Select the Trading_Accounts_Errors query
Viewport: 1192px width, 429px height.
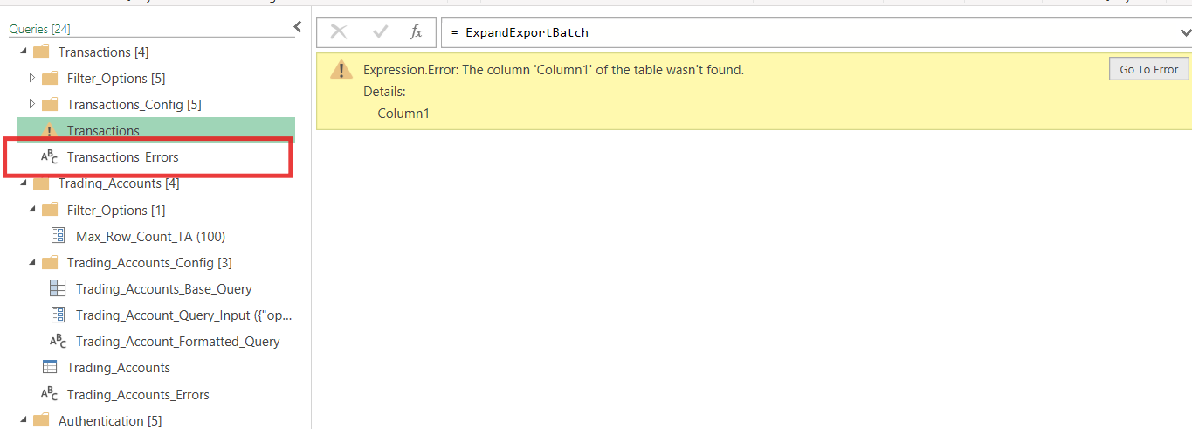point(138,394)
